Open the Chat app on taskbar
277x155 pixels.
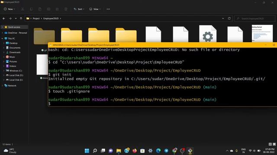click(111, 151)
